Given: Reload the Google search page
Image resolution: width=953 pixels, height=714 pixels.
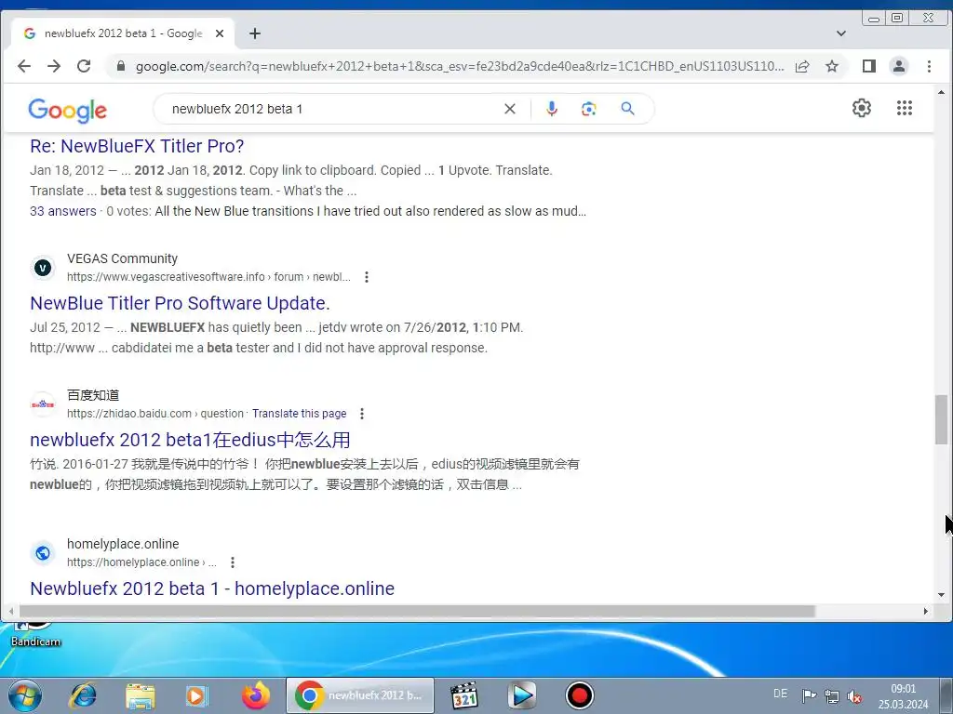Looking at the screenshot, I should tap(84, 66).
